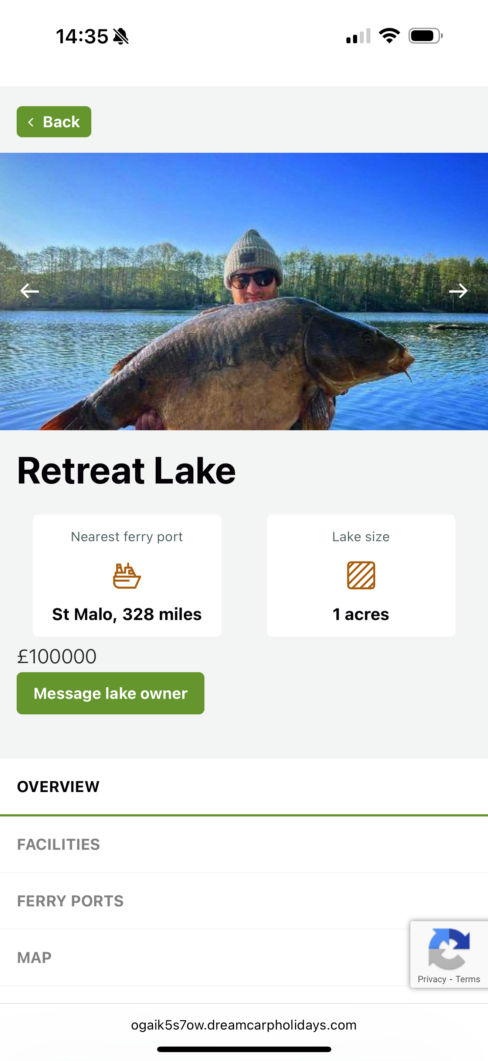Tap the silent mode bell icon
Image resolution: width=488 pixels, height=1061 pixels.
[121, 36]
